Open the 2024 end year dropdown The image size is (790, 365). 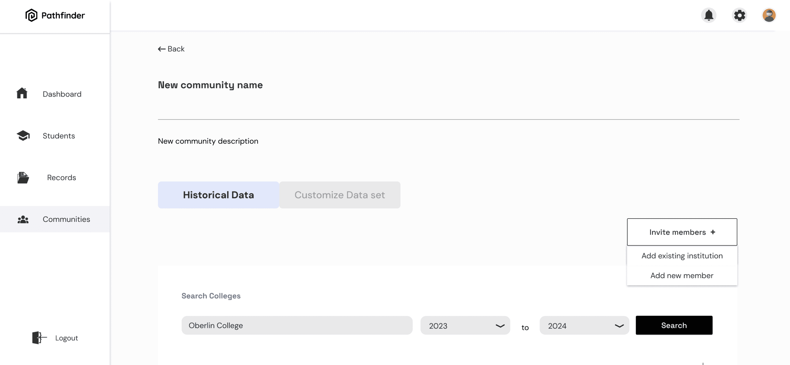(584, 325)
